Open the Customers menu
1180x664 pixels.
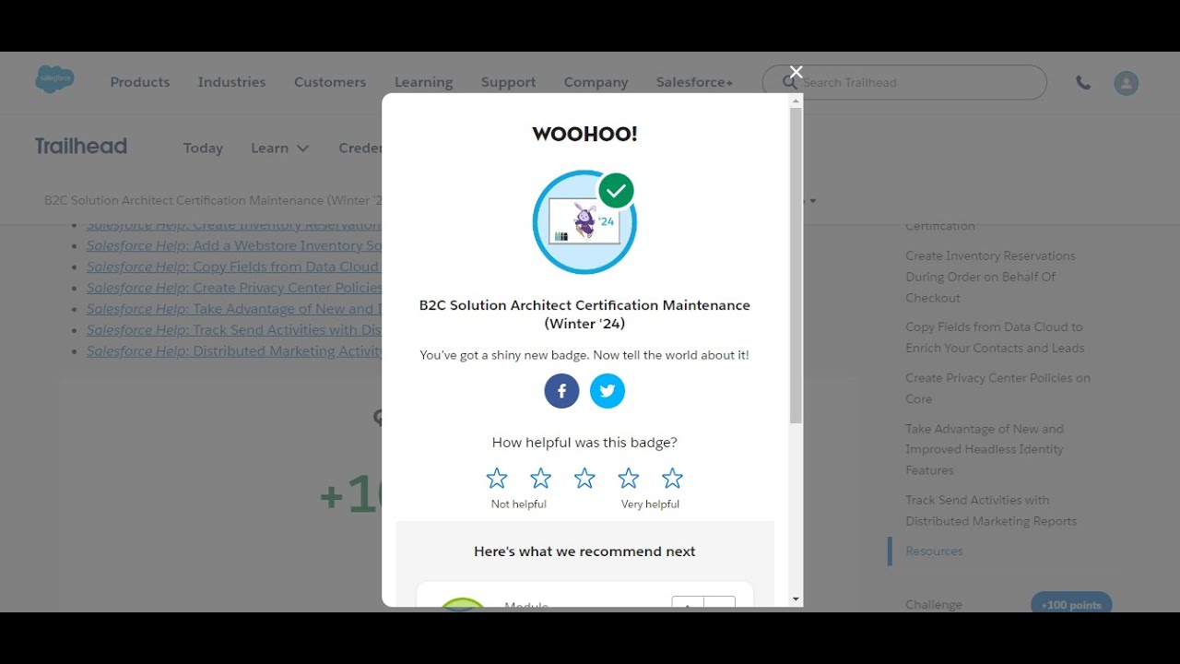click(x=330, y=82)
